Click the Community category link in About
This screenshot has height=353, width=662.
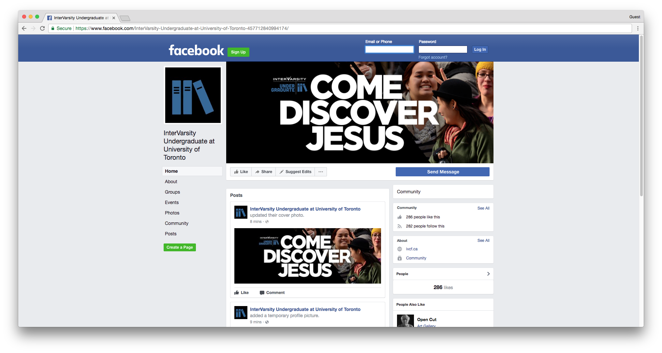click(x=416, y=258)
